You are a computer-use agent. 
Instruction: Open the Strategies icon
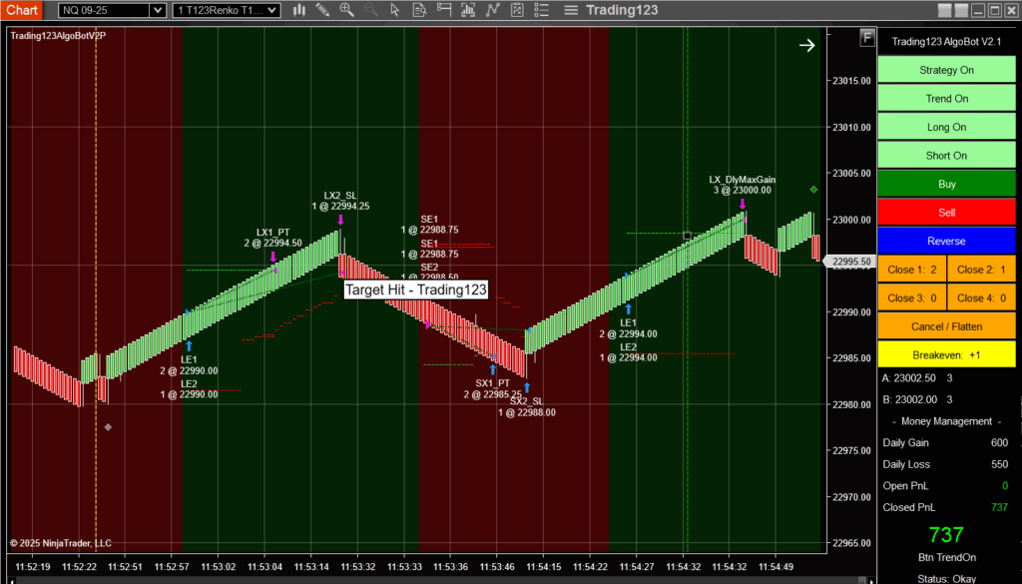[517, 10]
